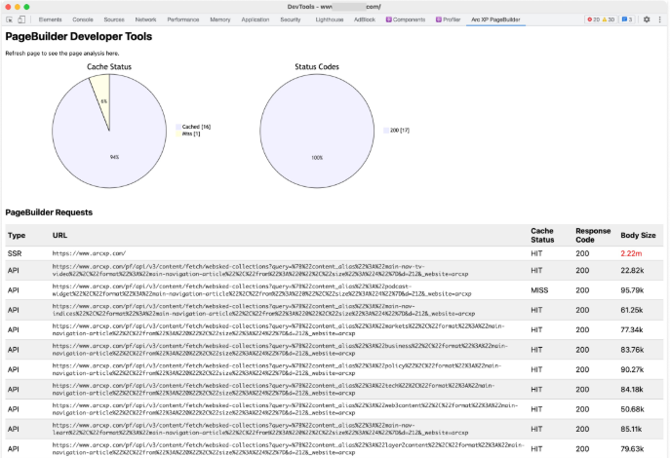
Task: Open the DevTools more options menu
Action: [x=659, y=19]
